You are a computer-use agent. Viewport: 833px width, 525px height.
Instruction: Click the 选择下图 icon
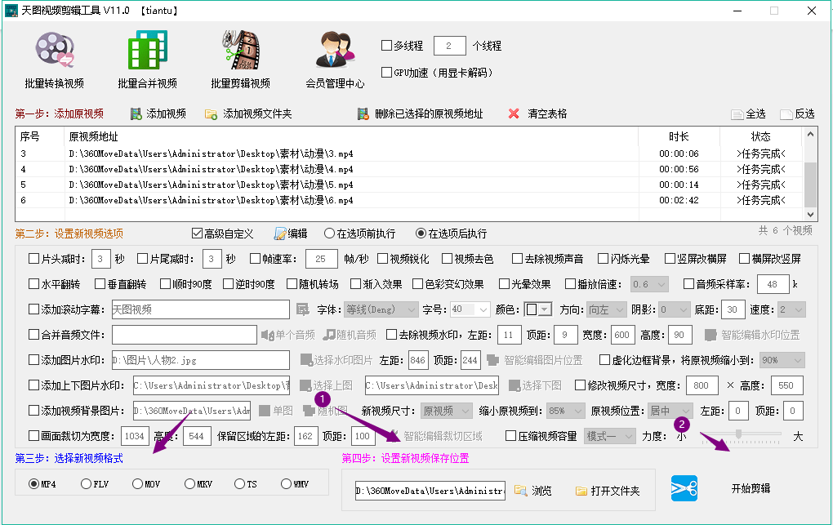[x=514, y=385]
